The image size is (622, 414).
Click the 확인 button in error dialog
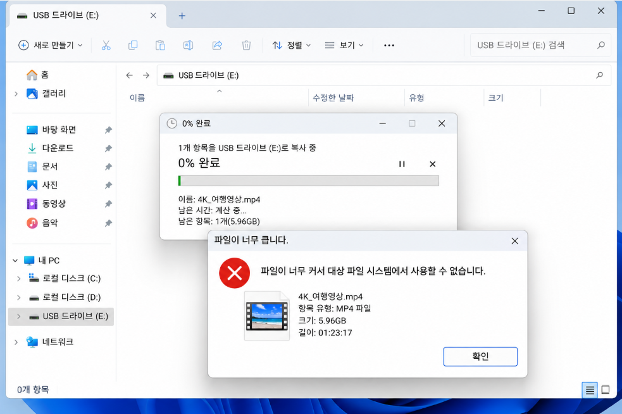(x=480, y=356)
